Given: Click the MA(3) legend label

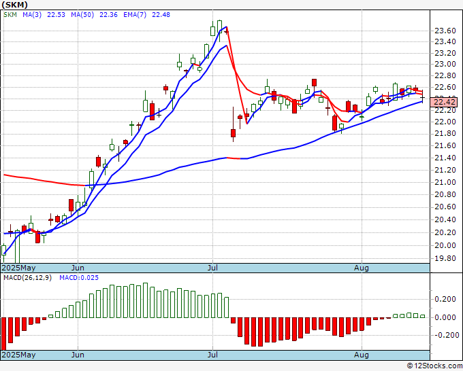Looking at the screenshot, I should pyautogui.click(x=32, y=15).
